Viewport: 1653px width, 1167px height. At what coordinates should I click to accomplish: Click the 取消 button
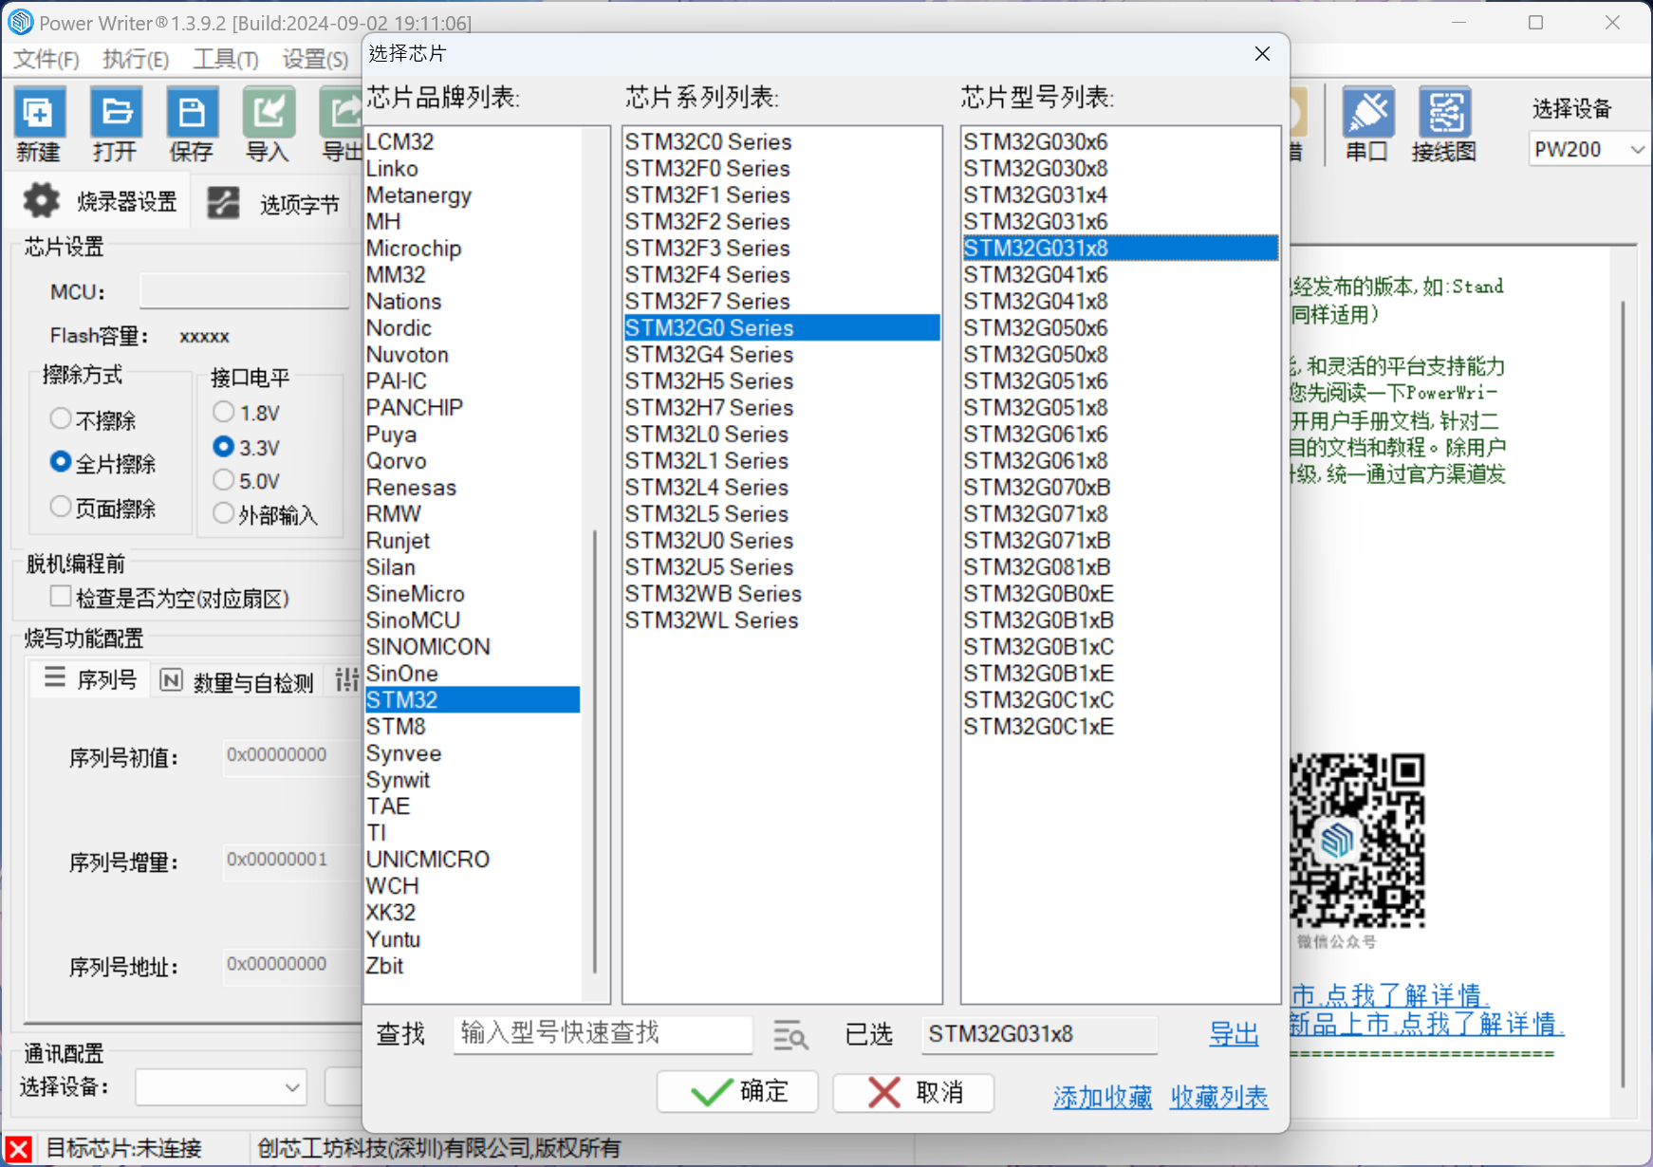tap(914, 1092)
